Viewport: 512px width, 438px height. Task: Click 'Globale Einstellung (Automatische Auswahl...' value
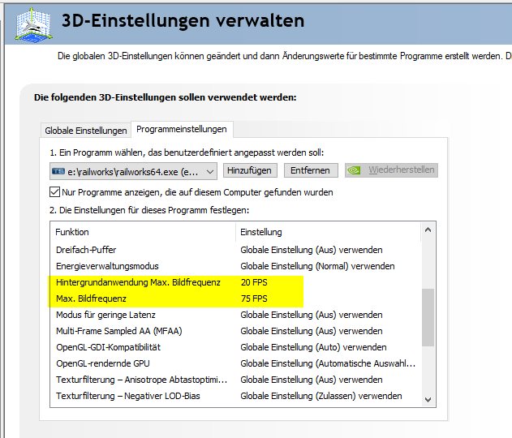pos(328,363)
